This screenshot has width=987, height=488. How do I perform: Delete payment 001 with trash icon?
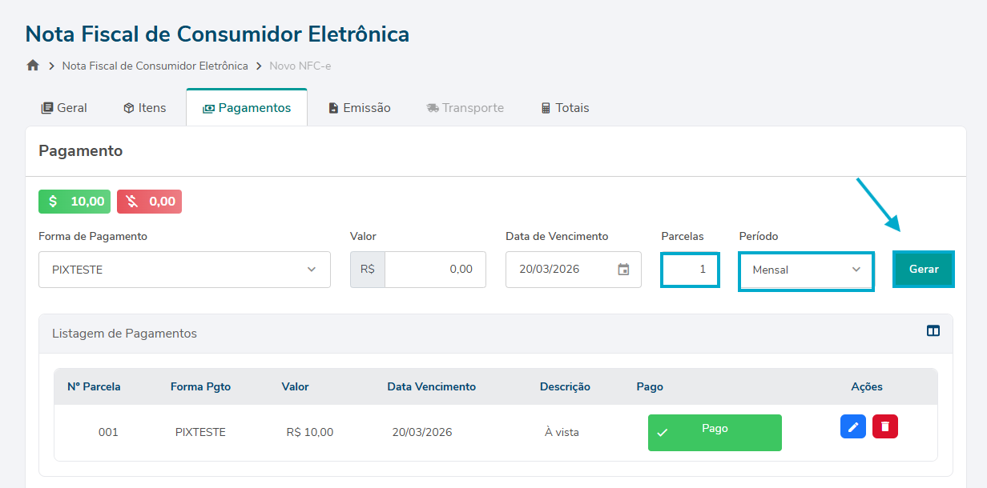point(884,426)
